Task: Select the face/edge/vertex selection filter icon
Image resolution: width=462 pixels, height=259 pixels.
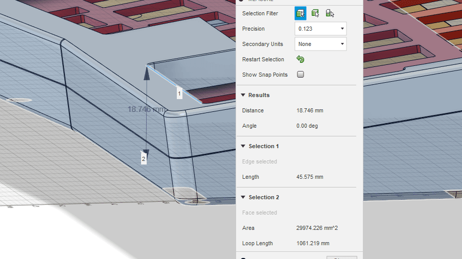Action: (x=301, y=13)
